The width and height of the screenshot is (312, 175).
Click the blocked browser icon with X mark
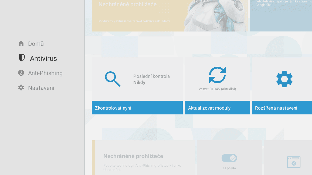294,162
